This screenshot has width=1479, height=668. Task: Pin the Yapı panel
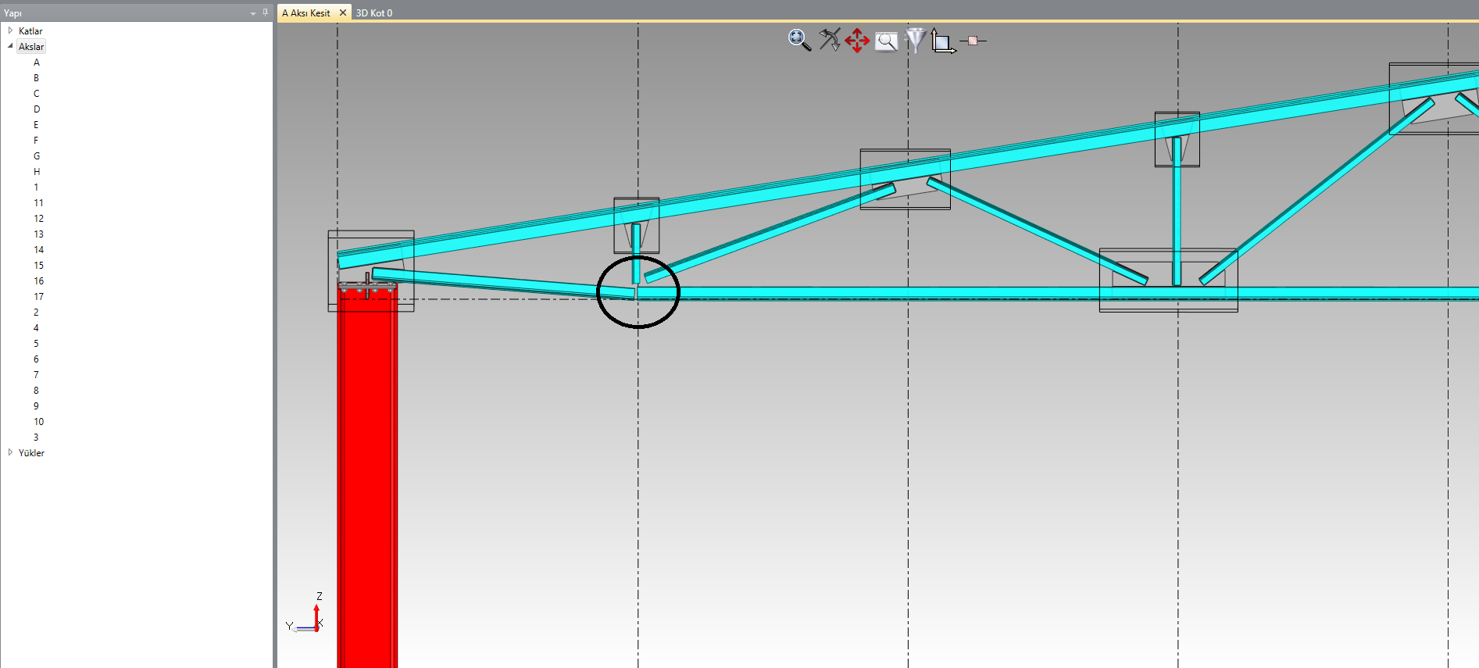pyautogui.click(x=265, y=13)
